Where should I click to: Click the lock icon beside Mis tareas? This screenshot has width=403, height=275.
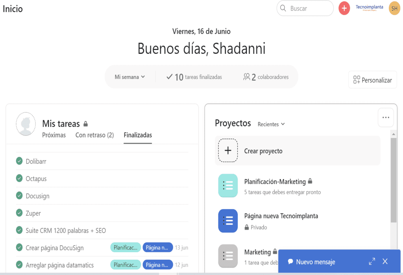[85, 124]
